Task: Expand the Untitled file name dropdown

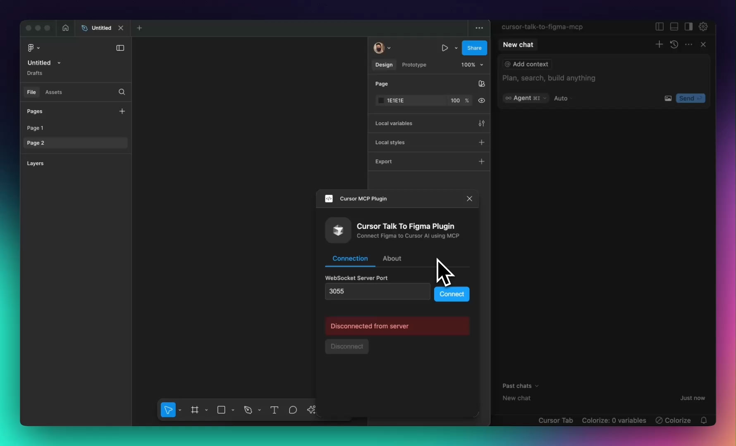Action: coord(59,63)
